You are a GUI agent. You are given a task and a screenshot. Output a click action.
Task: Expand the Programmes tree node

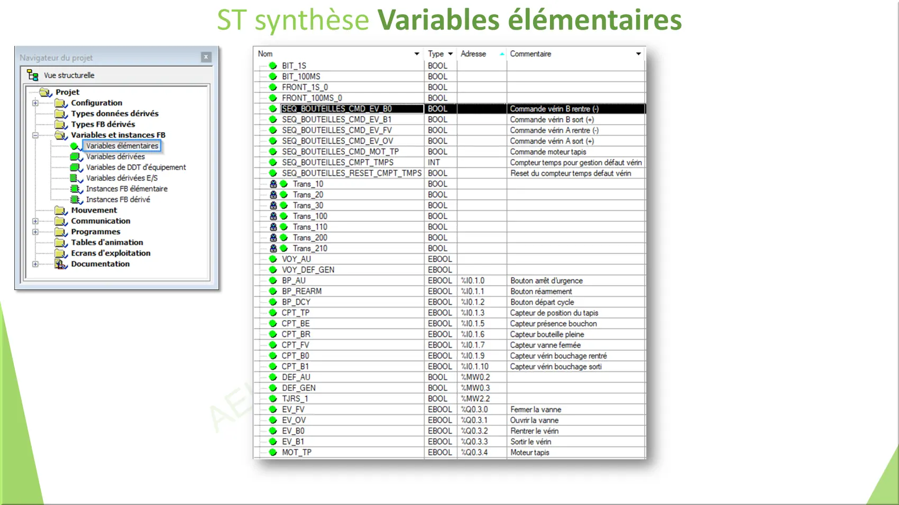pyautogui.click(x=35, y=232)
